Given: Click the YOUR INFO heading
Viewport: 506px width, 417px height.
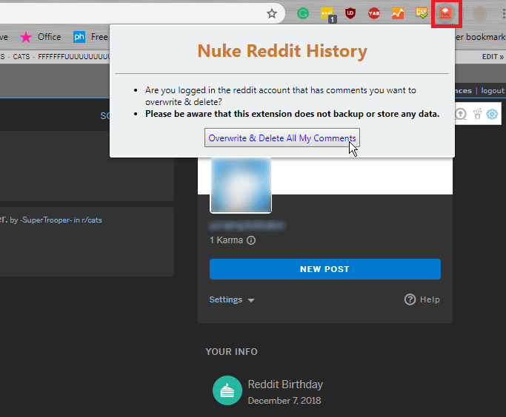Looking at the screenshot, I should tap(232, 352).
